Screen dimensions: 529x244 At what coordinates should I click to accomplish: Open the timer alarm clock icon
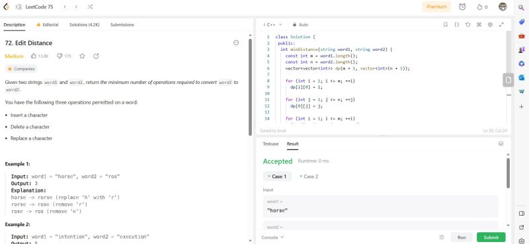tap(462, 7)
